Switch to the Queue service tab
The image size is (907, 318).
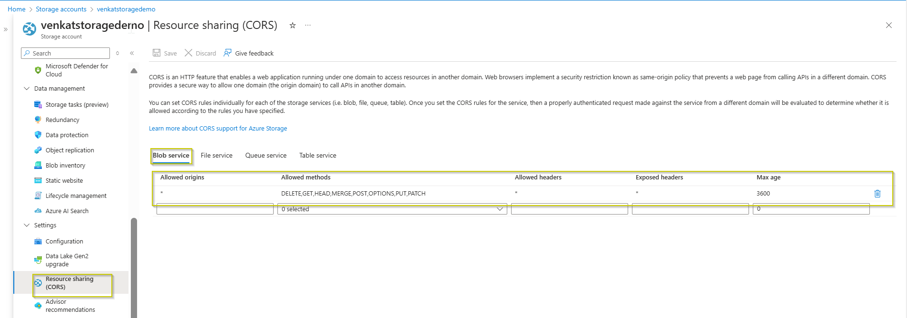tap(266, 155)
